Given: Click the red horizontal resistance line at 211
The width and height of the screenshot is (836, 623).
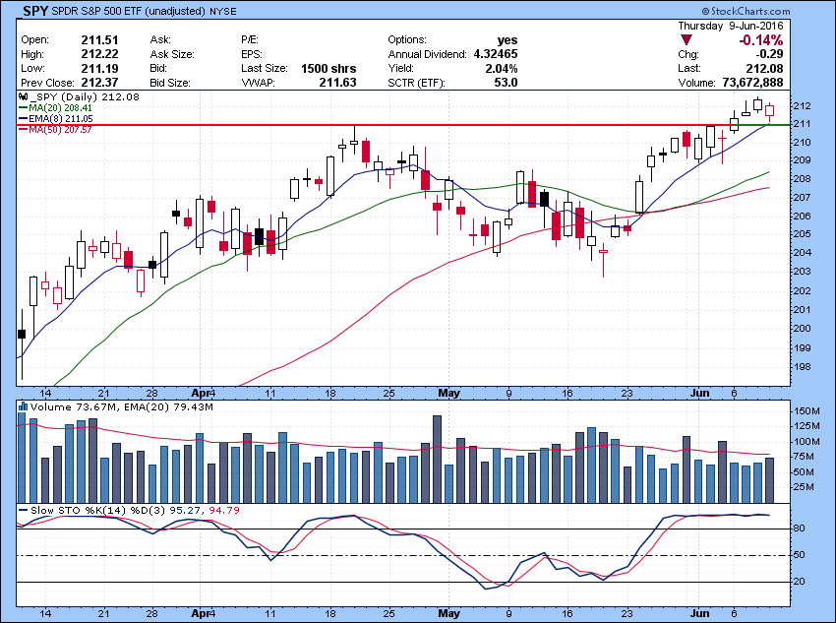Looking at the screenshot, I should [373, 125].
